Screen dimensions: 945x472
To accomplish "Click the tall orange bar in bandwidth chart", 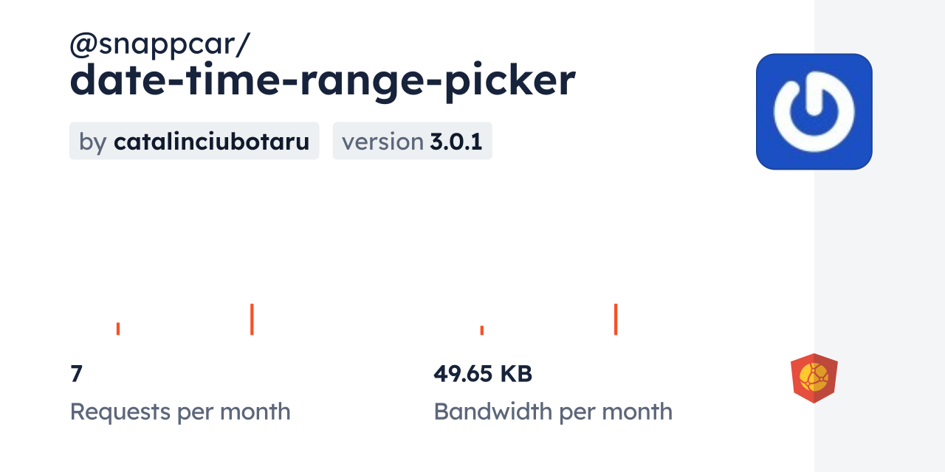I will coord(616,319).
